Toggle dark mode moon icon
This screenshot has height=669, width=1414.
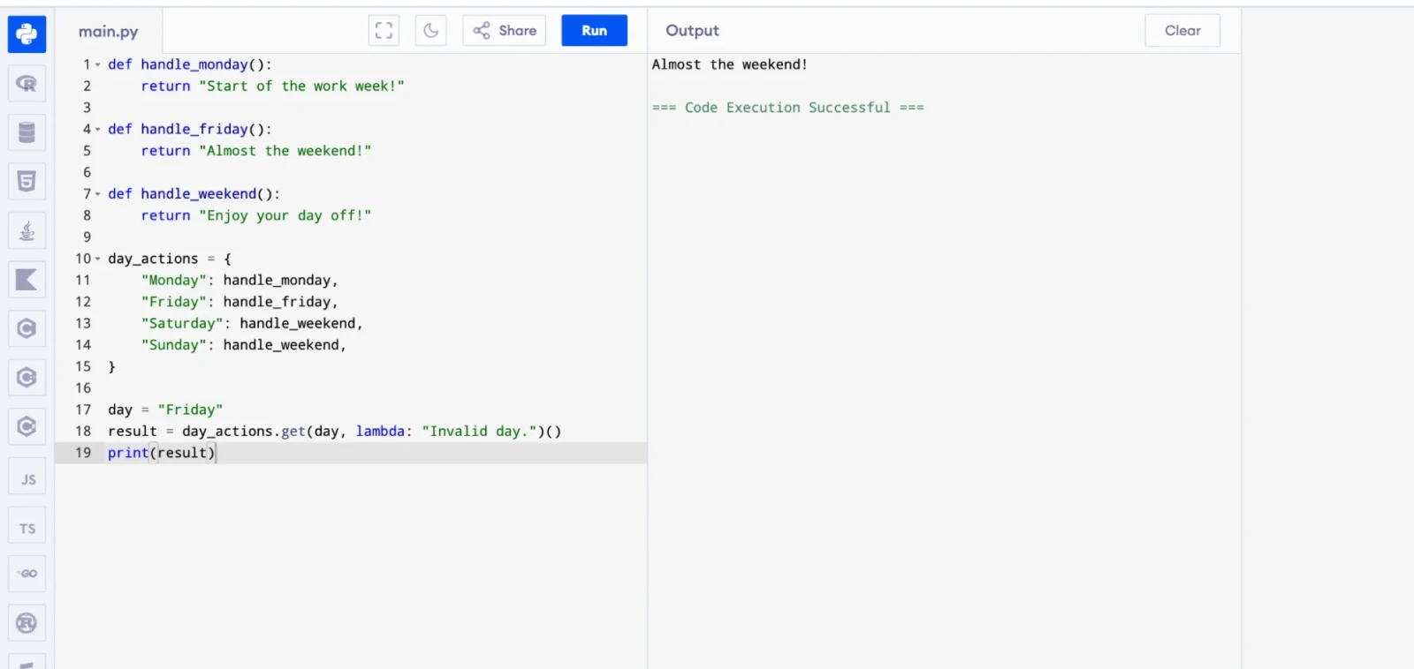point(430,30)
